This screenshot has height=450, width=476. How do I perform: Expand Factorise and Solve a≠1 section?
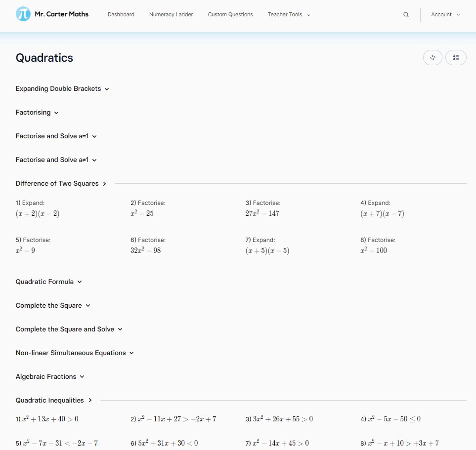tap(56, 160)
